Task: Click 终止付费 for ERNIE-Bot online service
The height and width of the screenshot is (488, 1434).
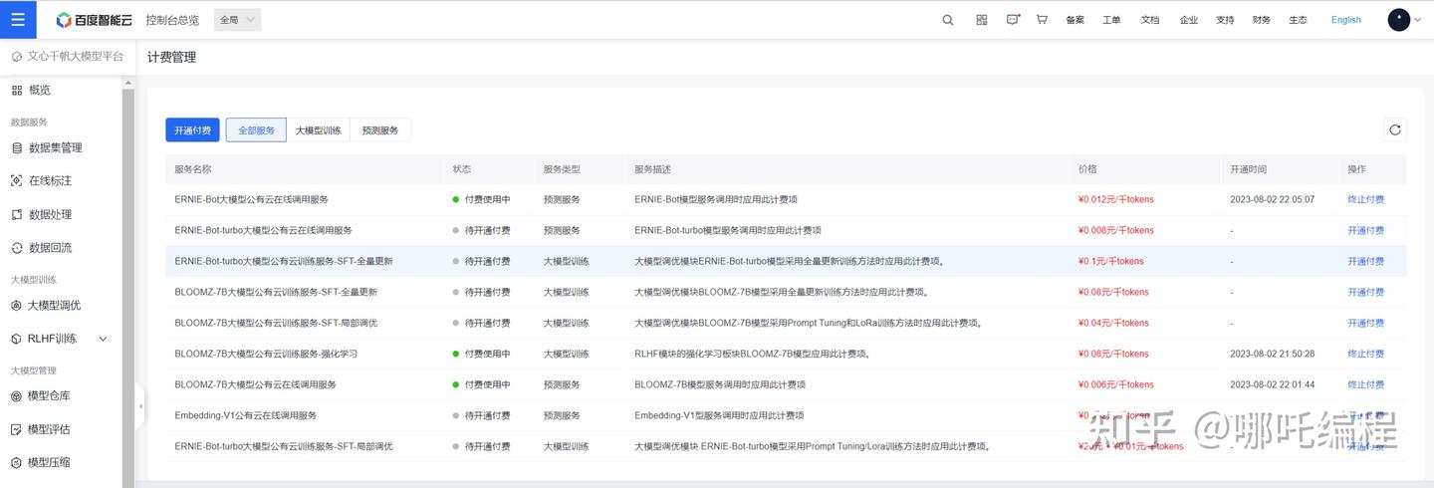Action: (1365, 199)
